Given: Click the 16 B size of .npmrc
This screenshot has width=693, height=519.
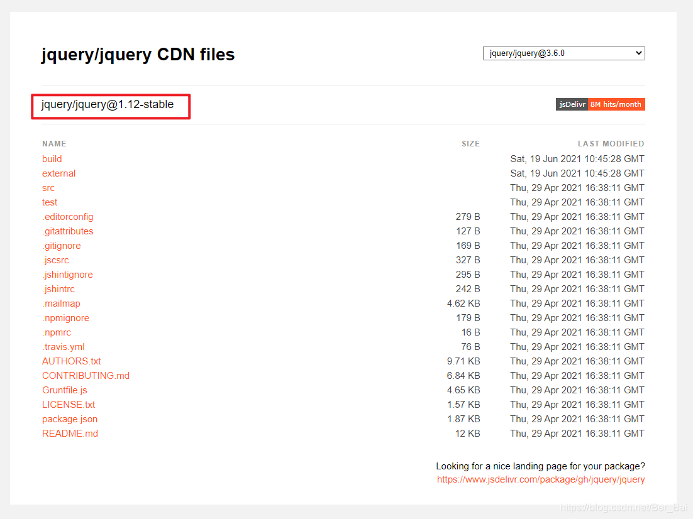Looking at the screenshot, I should [470, 332].
